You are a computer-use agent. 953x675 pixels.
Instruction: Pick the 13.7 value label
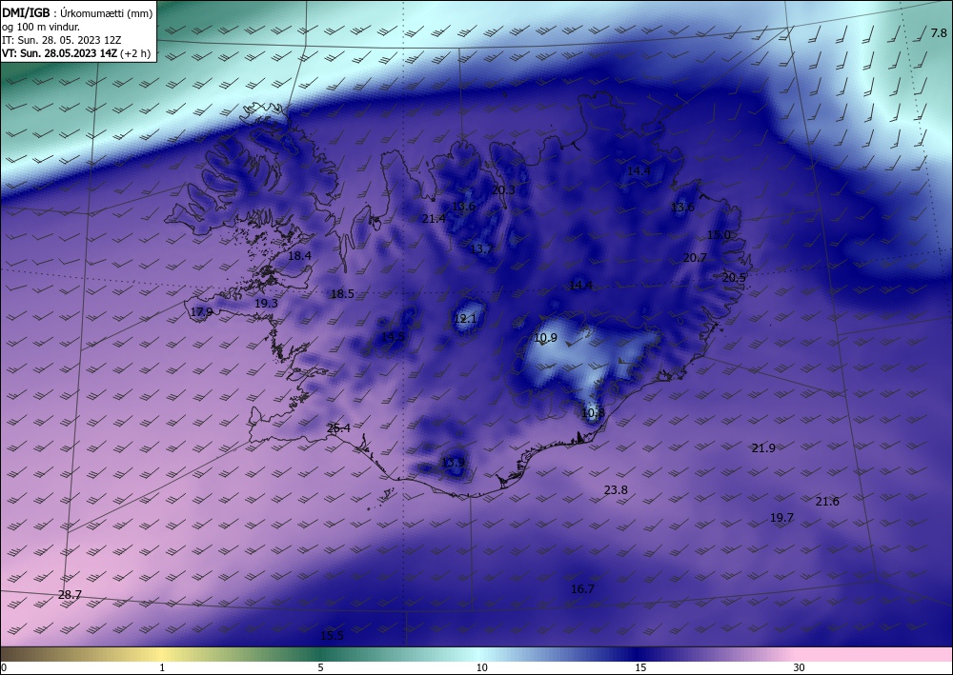481,248
